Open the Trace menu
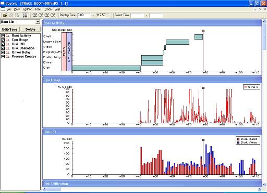Image resolution: width=267 pixels, height=193 pixels. pyautogui.click(x=48, y=9)
